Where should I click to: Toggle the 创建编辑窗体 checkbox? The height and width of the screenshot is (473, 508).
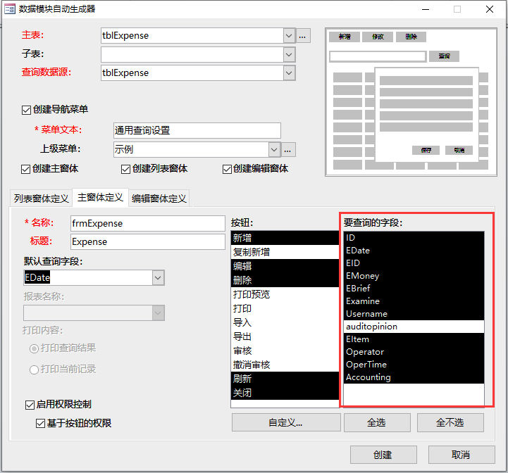(227, 169)
